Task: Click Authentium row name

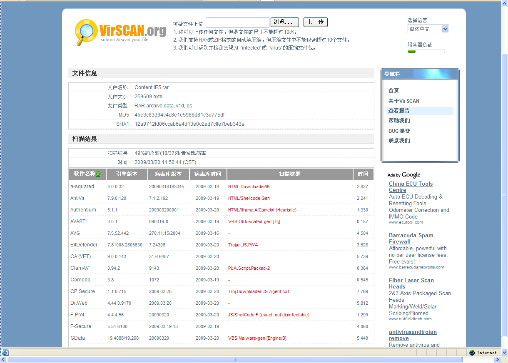Action: (83, 210)
